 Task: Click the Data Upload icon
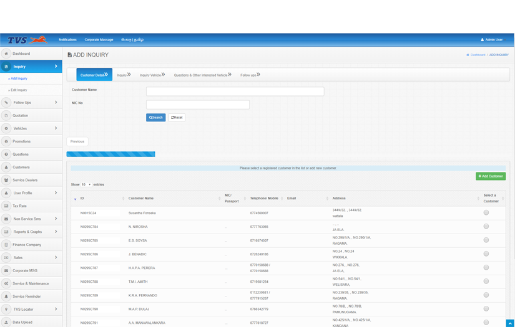[6, 323]
